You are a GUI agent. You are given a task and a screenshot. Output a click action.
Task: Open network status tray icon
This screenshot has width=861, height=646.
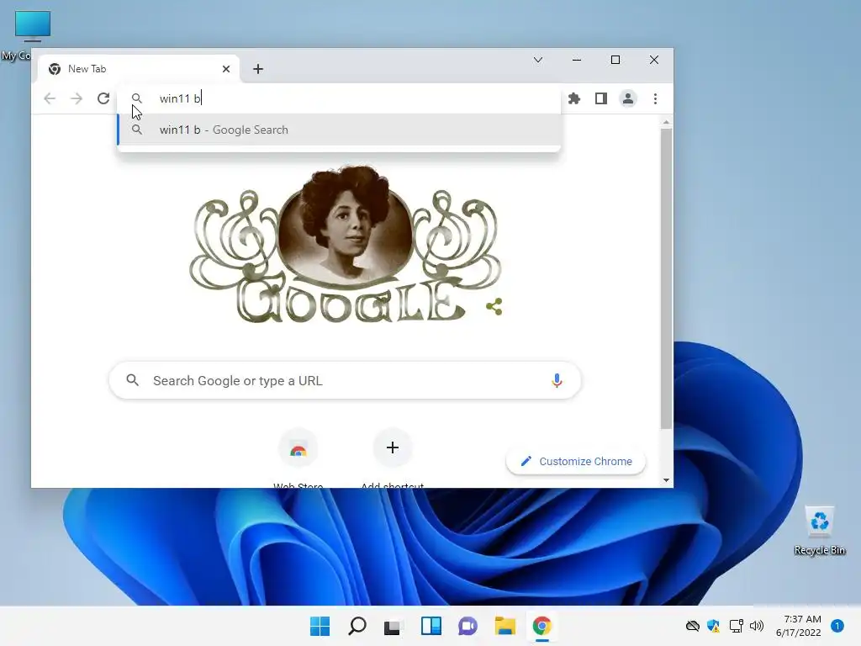point(736,626)
